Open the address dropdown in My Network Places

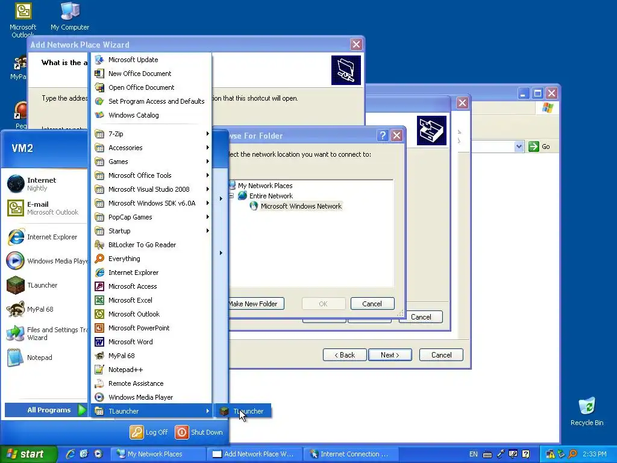tap(519, 146)
